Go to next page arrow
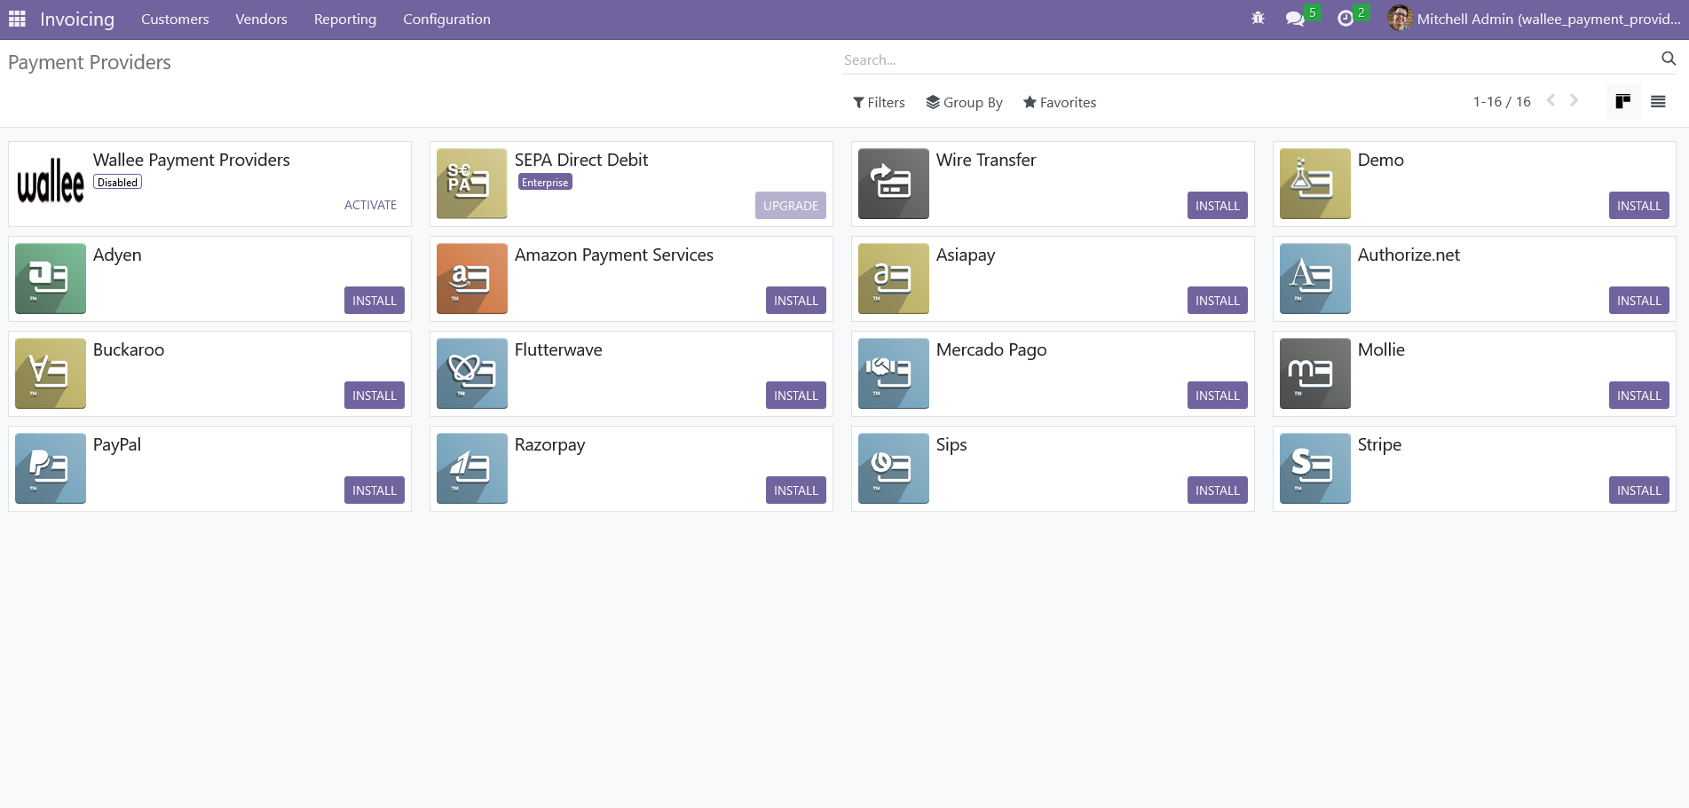 click(x=1574, y=101)
